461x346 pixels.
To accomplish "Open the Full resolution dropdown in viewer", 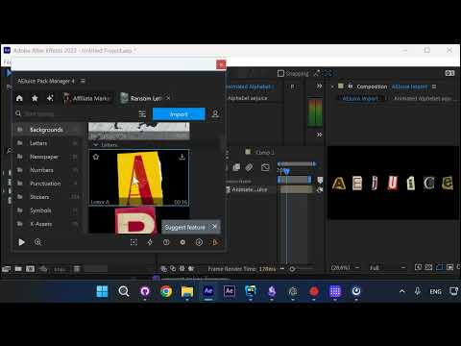I will pos(387,267).
